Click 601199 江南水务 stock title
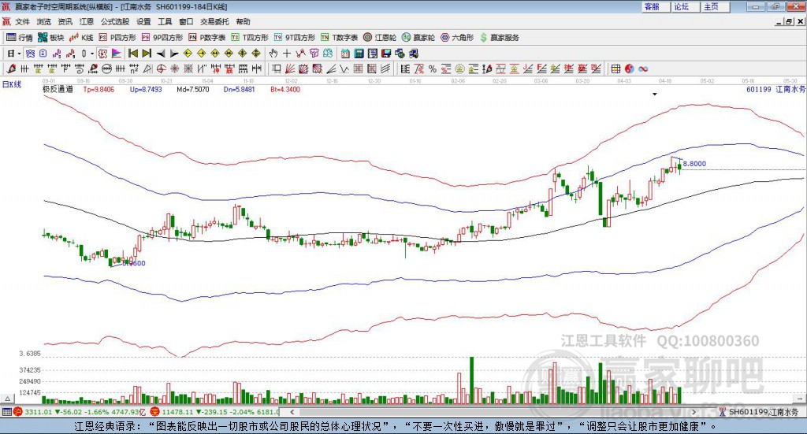This screenshot has height=434, width=807. [775, 90]
